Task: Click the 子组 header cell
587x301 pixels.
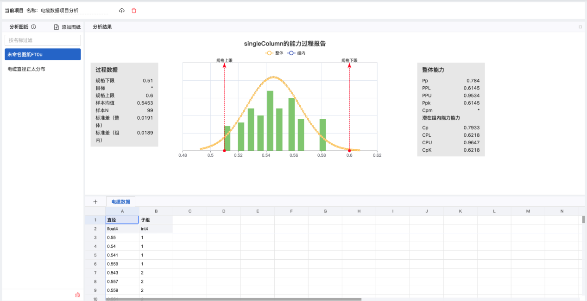Action: click(156, 220)
